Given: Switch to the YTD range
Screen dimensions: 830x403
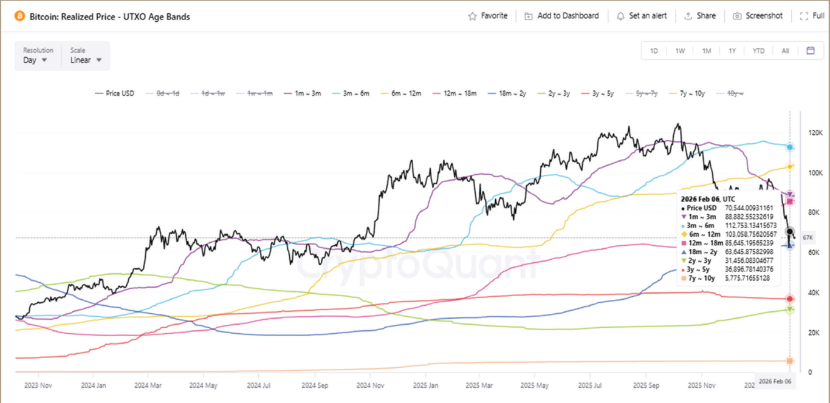Looking at the screenshot, I should tap(758, 51).
